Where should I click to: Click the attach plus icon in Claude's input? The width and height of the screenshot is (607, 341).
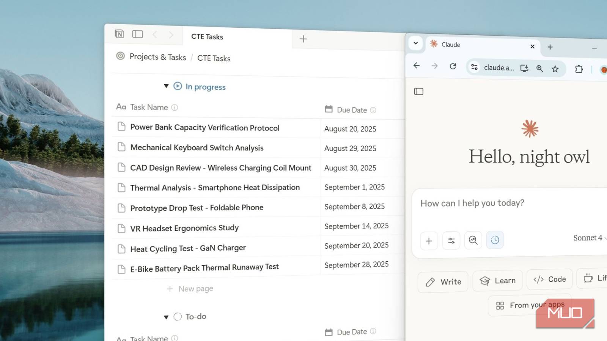[x=429, y=241]
